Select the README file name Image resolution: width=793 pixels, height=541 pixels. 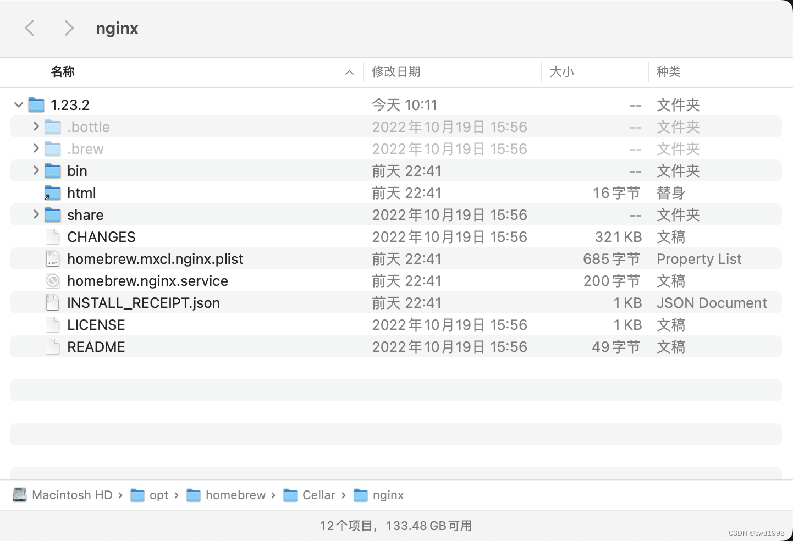[x=96, y=346]
